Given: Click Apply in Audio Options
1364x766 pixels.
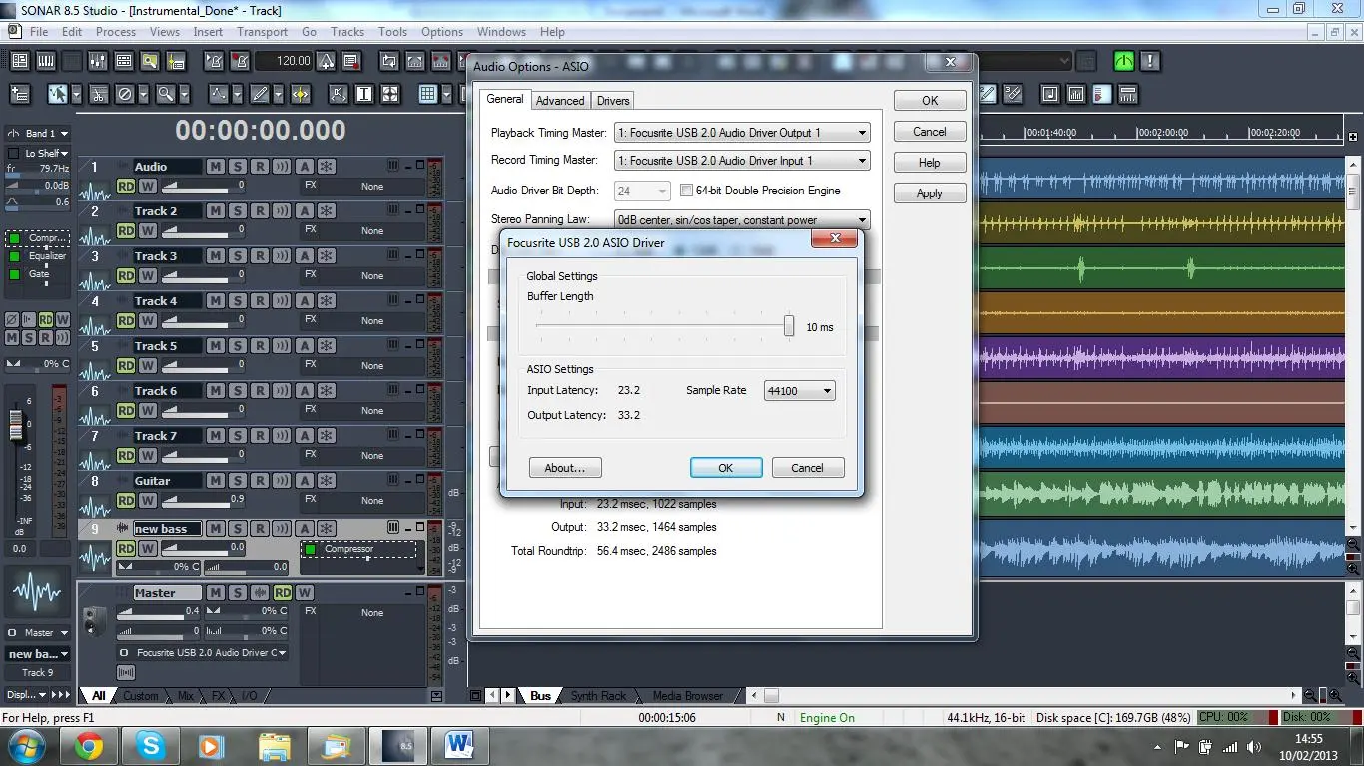Looking at the screenshot, I should (929, 193).
